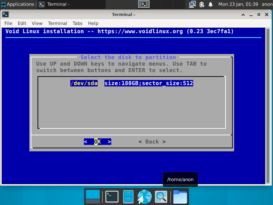
Task: Click the terminal window title icon
Action: [x=5, y=14]
